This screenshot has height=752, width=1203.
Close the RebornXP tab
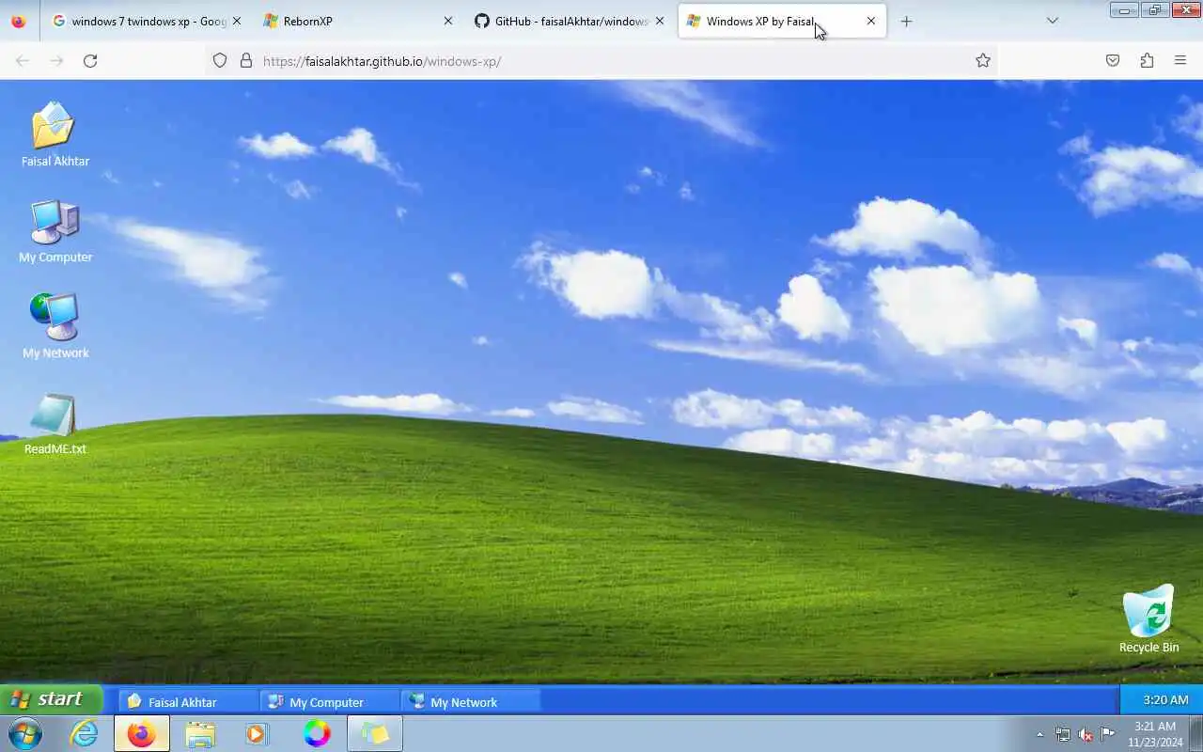tap(447, 21)
